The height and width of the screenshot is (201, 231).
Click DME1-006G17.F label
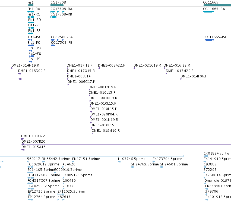pos(81,82)
